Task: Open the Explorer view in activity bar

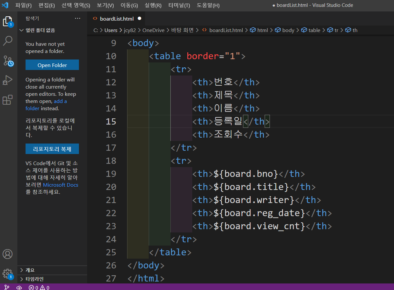Action: tap(8, 22)
